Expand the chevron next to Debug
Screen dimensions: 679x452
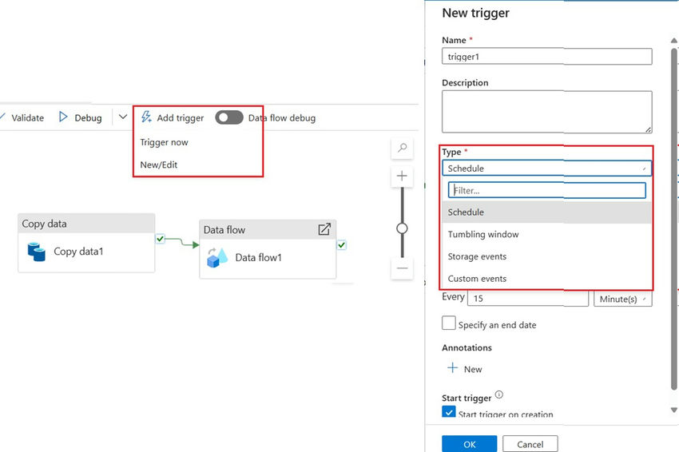click(123, 117)
